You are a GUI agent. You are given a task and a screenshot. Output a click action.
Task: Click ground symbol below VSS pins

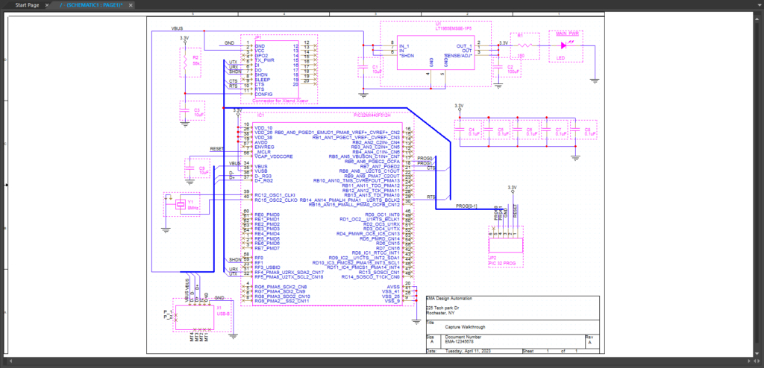pos(416,321)
